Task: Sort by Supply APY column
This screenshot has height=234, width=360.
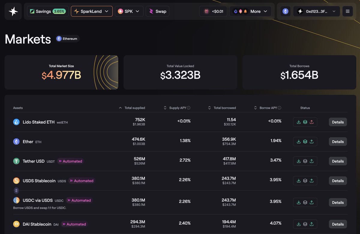Action: [x=177, y=108]
